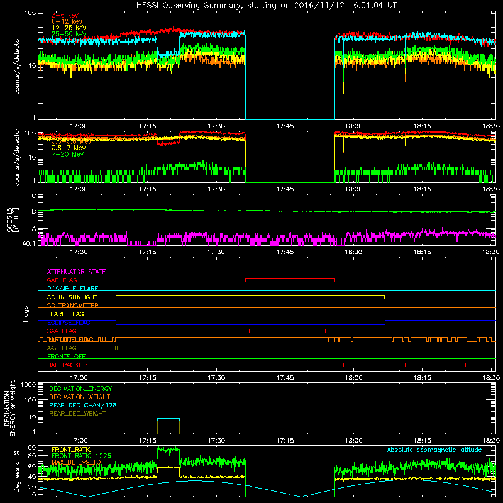This screenshot has width=503, height=503.
Task: Select the ATTENUATOR_STATE flag label
Action: [76, 272]
